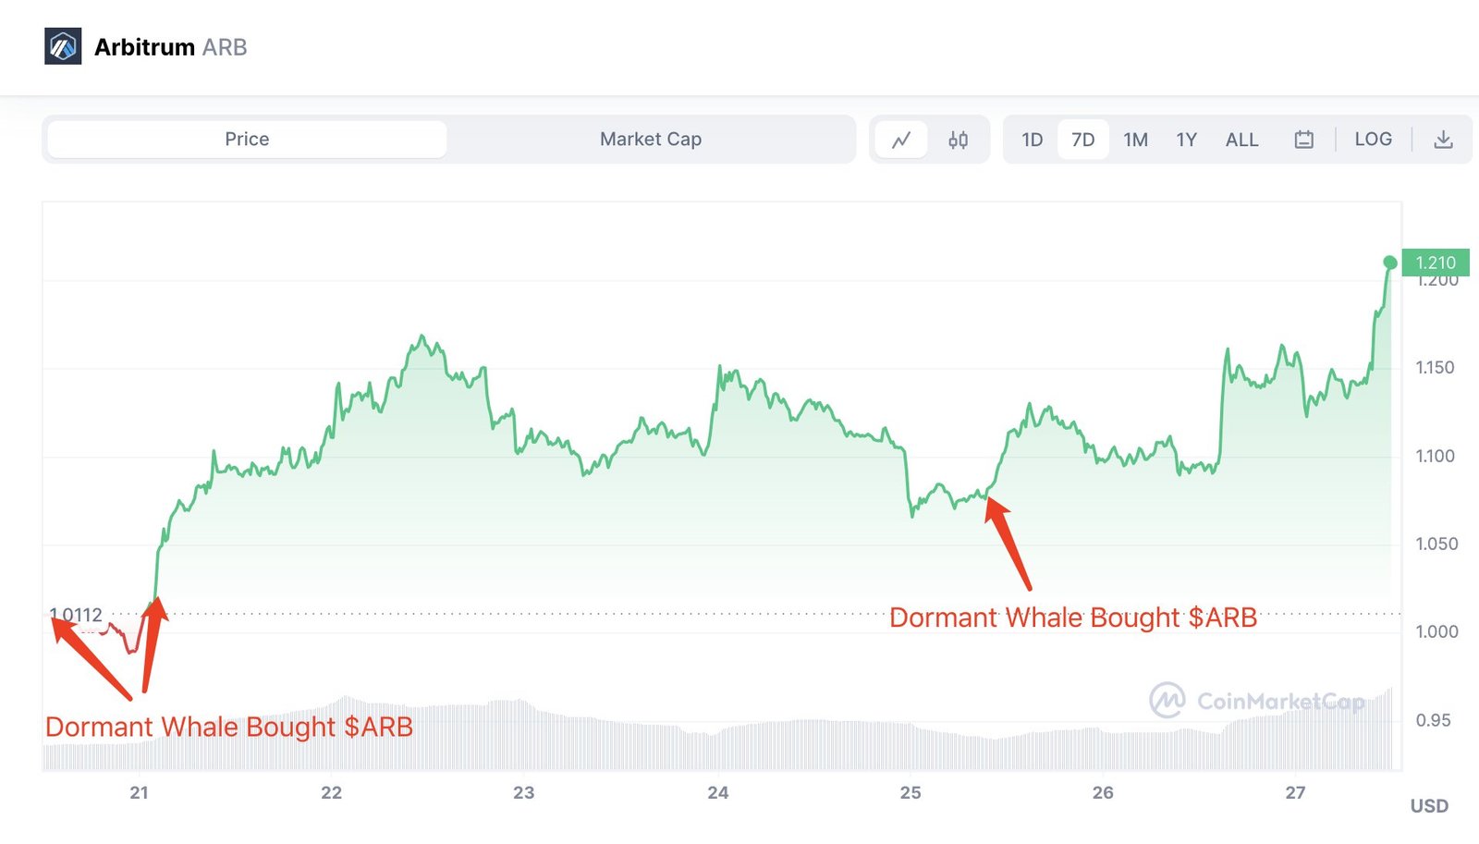Click the date 22 on the x-axis
This screenshot has height=844, width=1479.
(x=331, y=792)
